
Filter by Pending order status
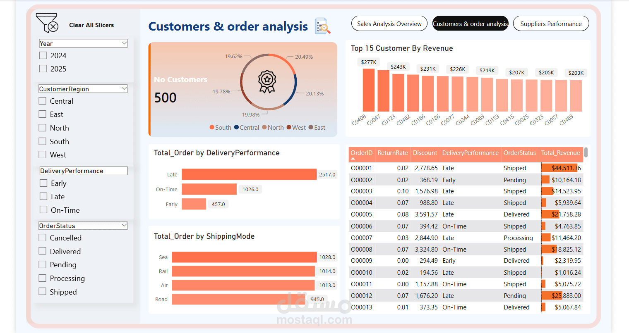tap(42, 264)
